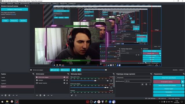Click Add new output button
The width and height of the screenshot is (185, 104).
(14, 9)
